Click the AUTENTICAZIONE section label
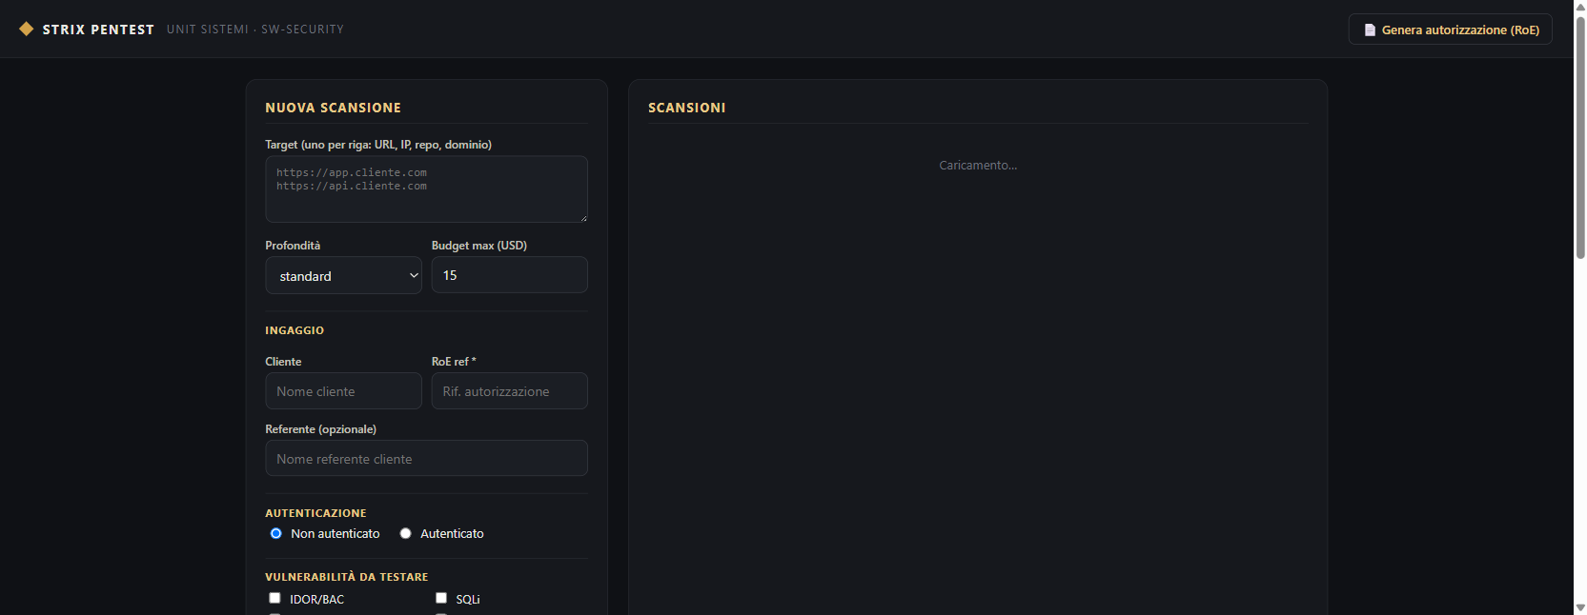This screenshot has width=1587, height=615. point(315,513)
